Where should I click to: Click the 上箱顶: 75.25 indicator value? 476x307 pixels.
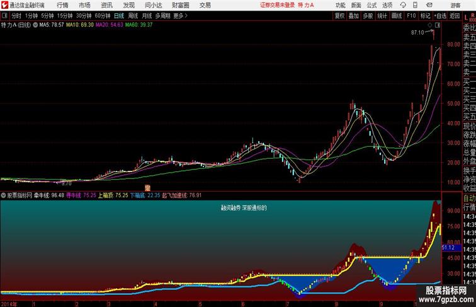[113, 195]
